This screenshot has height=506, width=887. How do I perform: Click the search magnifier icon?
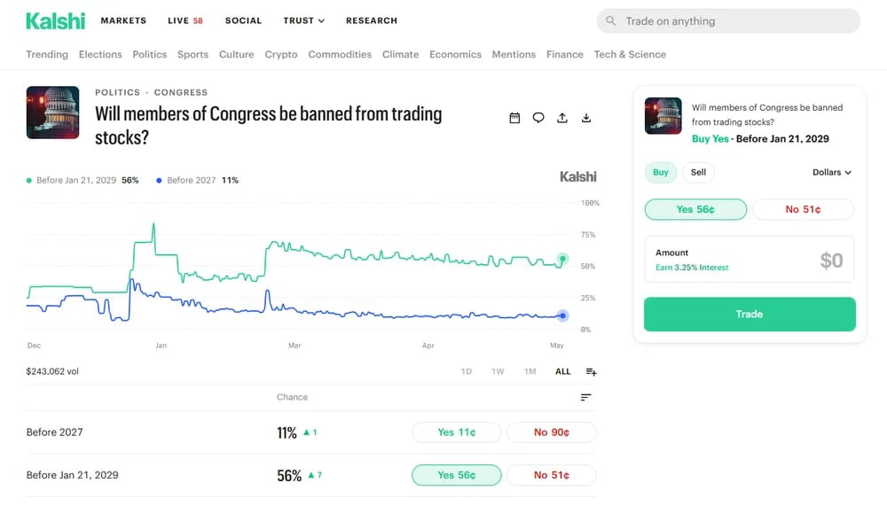pyautogui.click(x=610, y=21)
